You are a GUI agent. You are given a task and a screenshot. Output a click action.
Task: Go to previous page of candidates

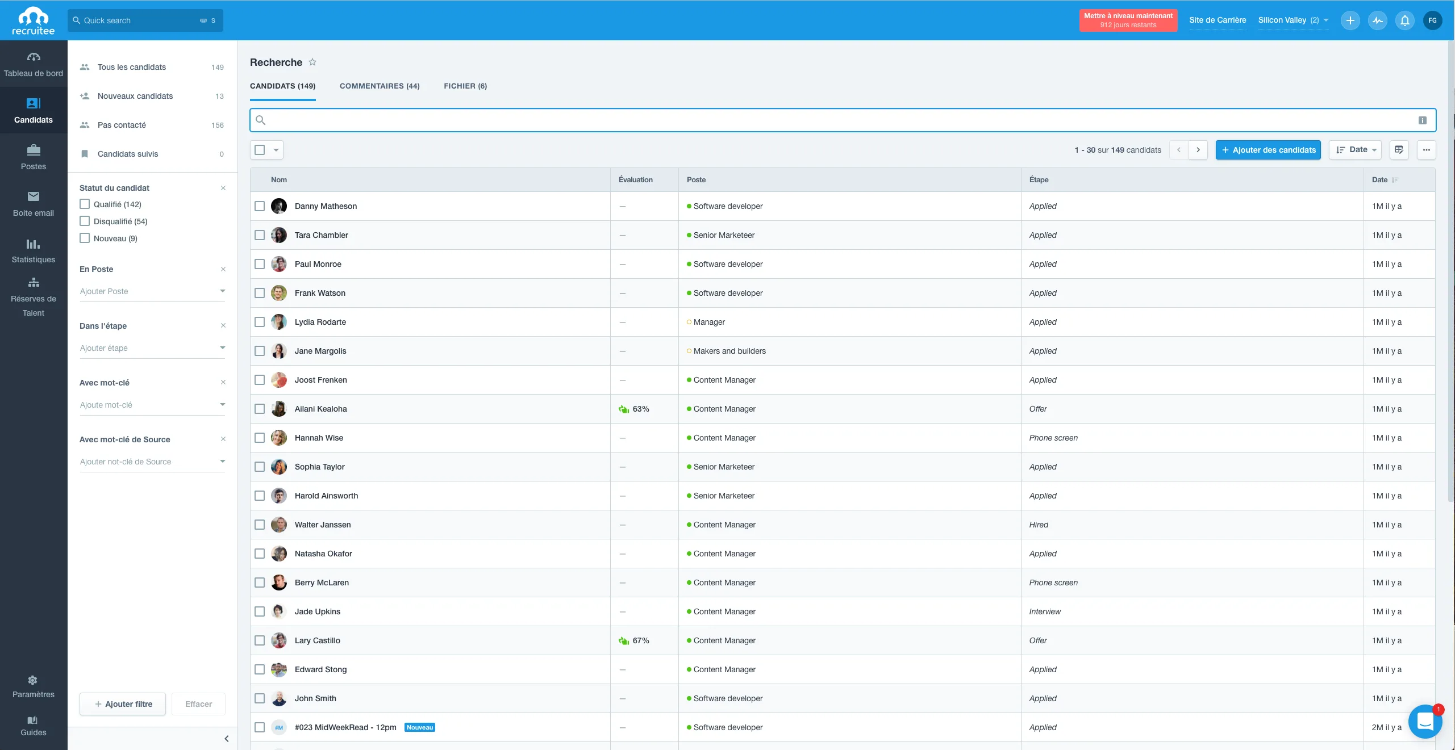[1179, 150]
